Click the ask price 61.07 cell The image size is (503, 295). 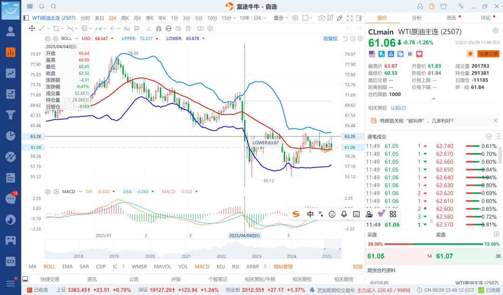(x=468, y=256)
